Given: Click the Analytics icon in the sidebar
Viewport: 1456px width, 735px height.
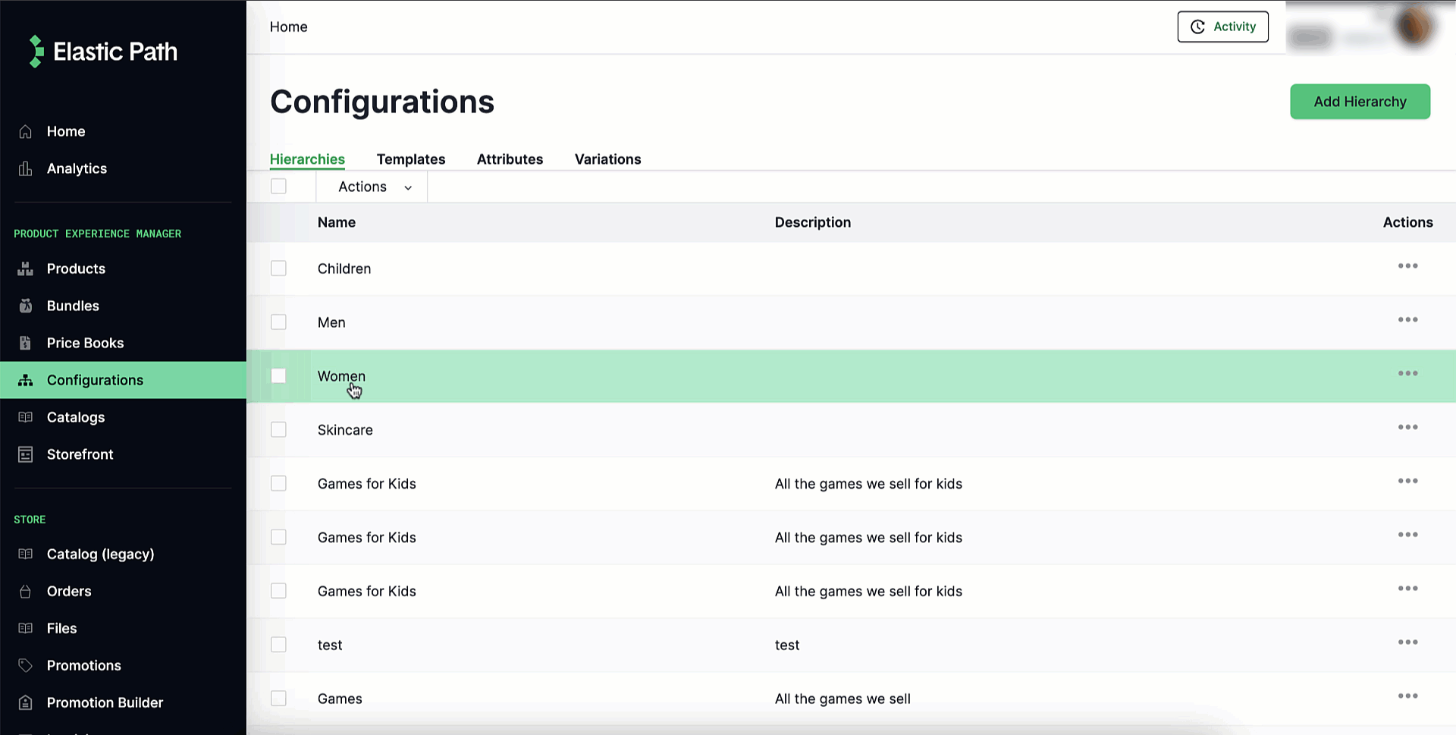Looking at the screenshot, I should click(25, 168).
